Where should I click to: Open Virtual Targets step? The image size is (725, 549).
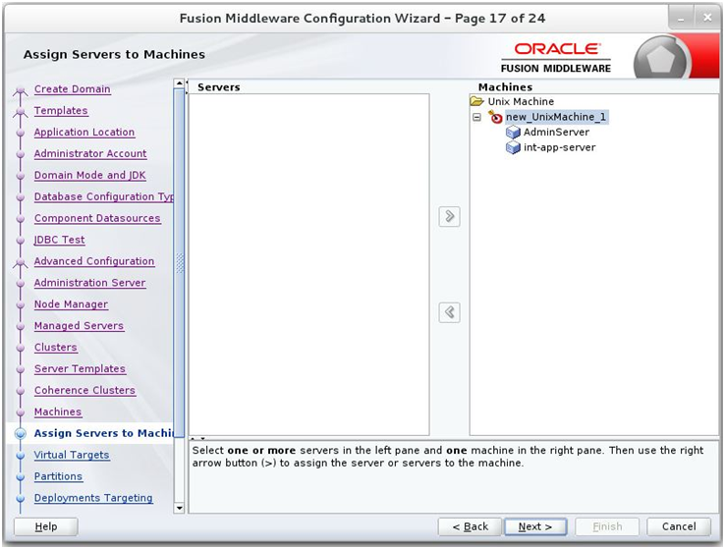pyautogui.click(x=72, y=455)
